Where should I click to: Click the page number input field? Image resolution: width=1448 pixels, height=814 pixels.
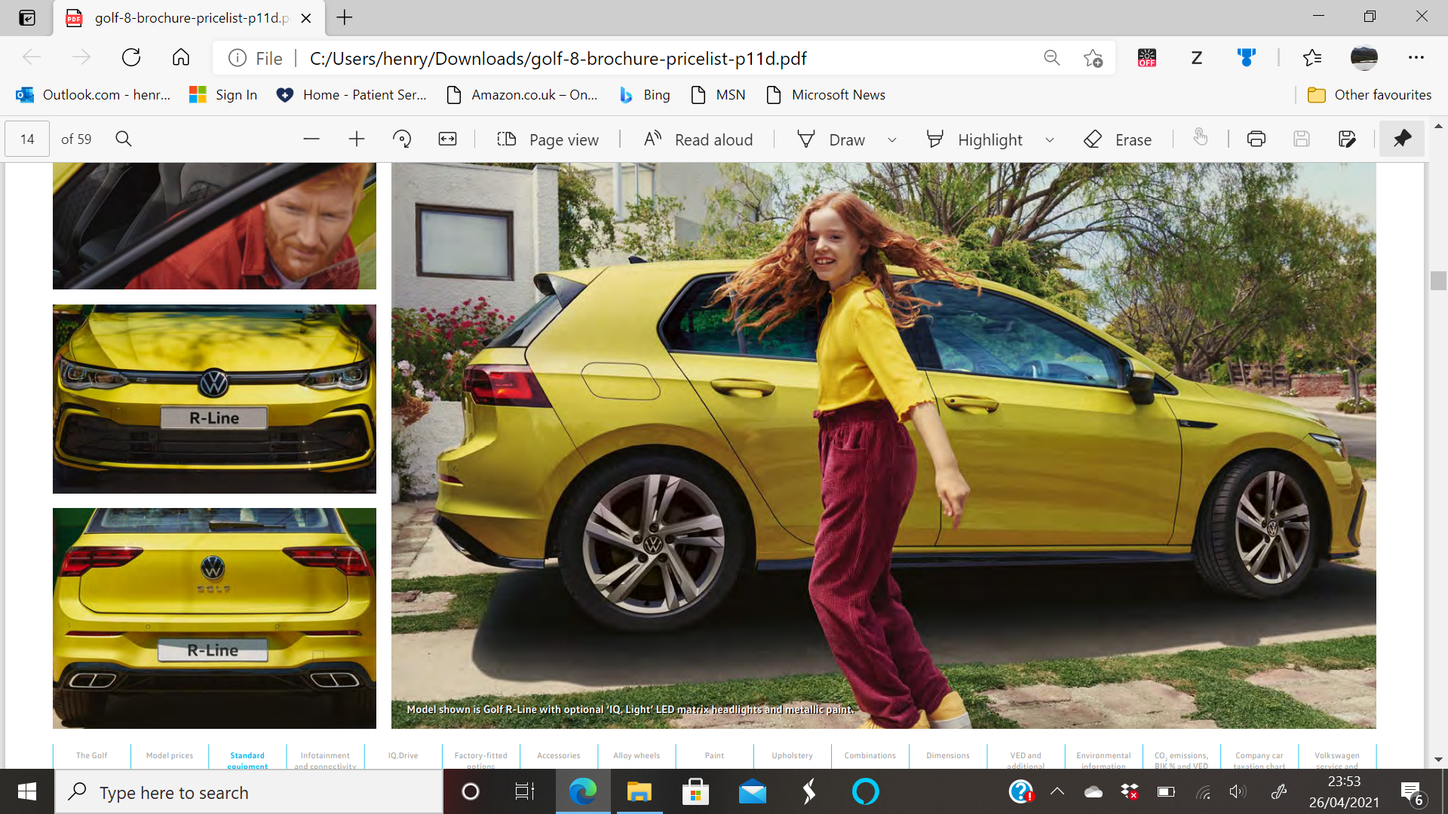[x=27, y=139]
